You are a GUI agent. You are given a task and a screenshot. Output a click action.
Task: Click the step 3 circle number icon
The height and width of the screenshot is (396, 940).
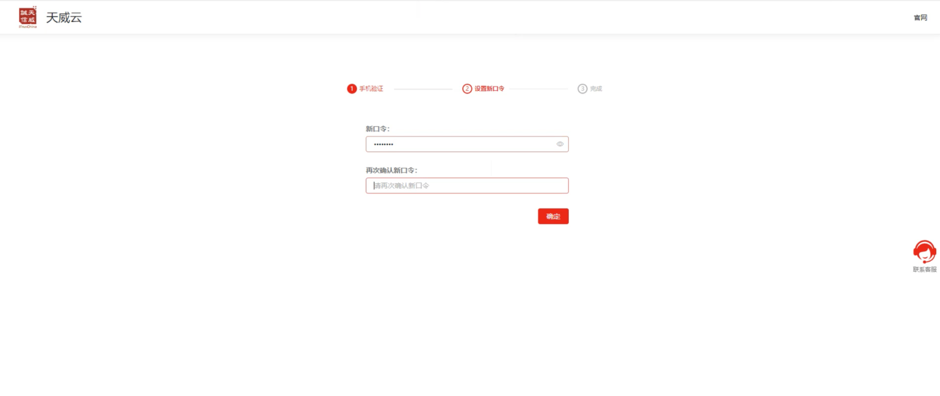click(x=582, y=89)
